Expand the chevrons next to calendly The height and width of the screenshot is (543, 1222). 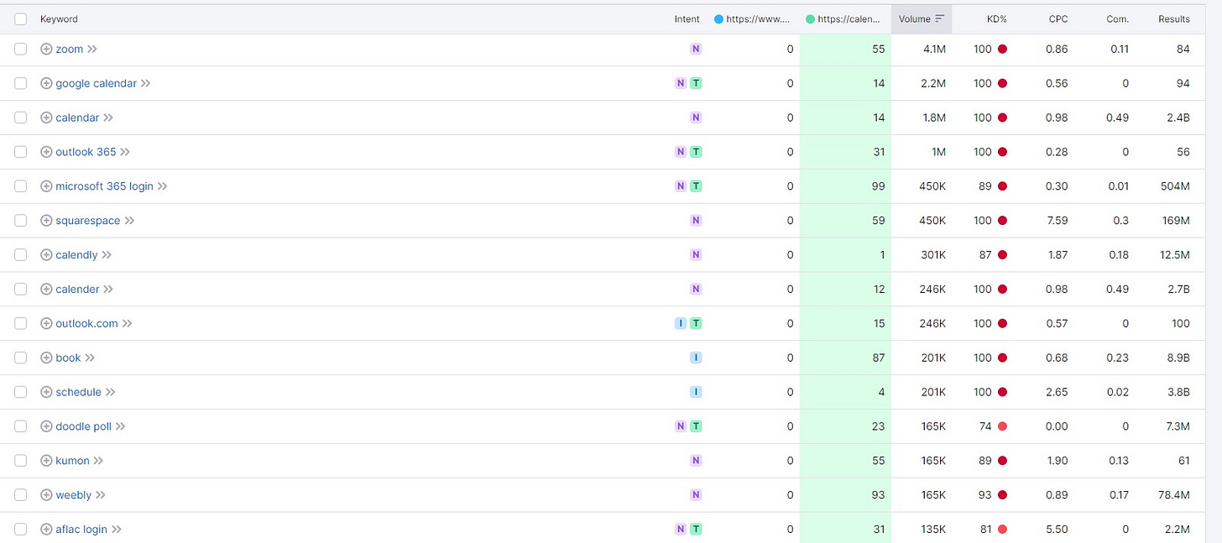107,255
